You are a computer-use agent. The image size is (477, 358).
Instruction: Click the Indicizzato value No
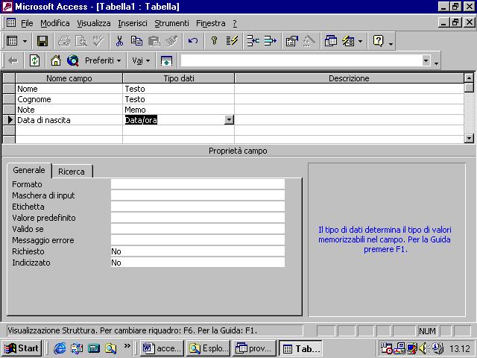coord(198,263)
